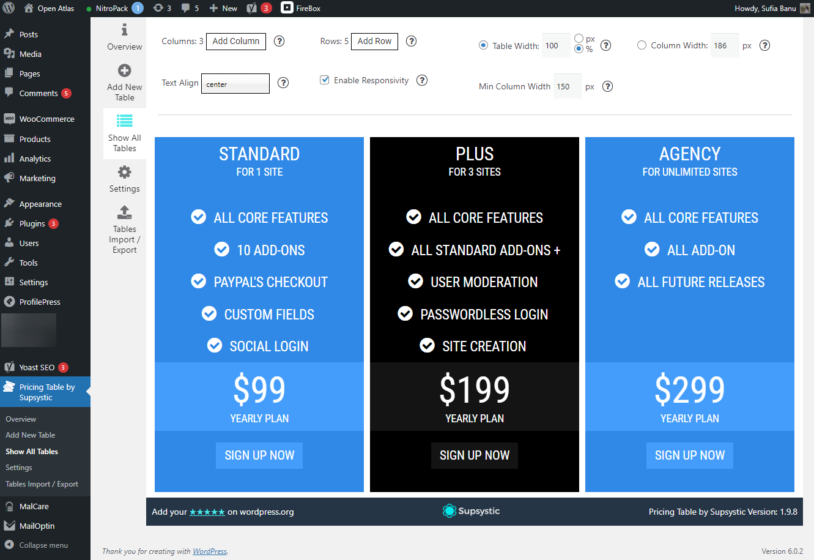Click the help icon beside Table Width units
The image size is (814, 560).
point(606,45)
